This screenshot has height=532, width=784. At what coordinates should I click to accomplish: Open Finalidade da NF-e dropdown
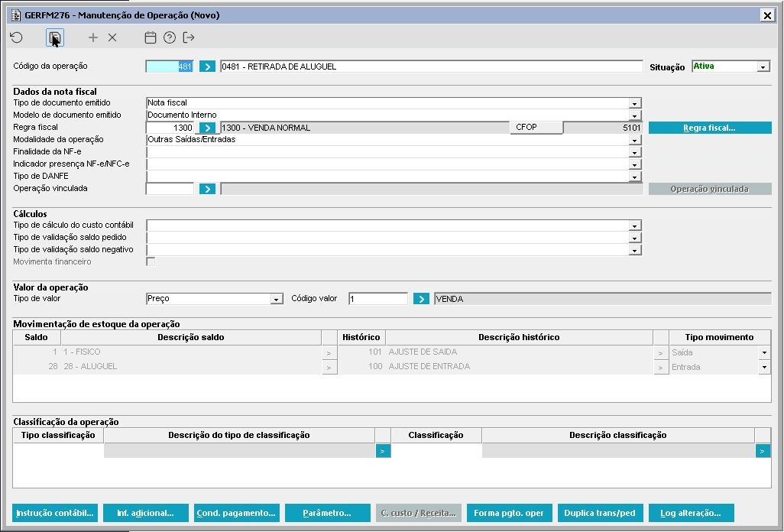click(634, 153)
